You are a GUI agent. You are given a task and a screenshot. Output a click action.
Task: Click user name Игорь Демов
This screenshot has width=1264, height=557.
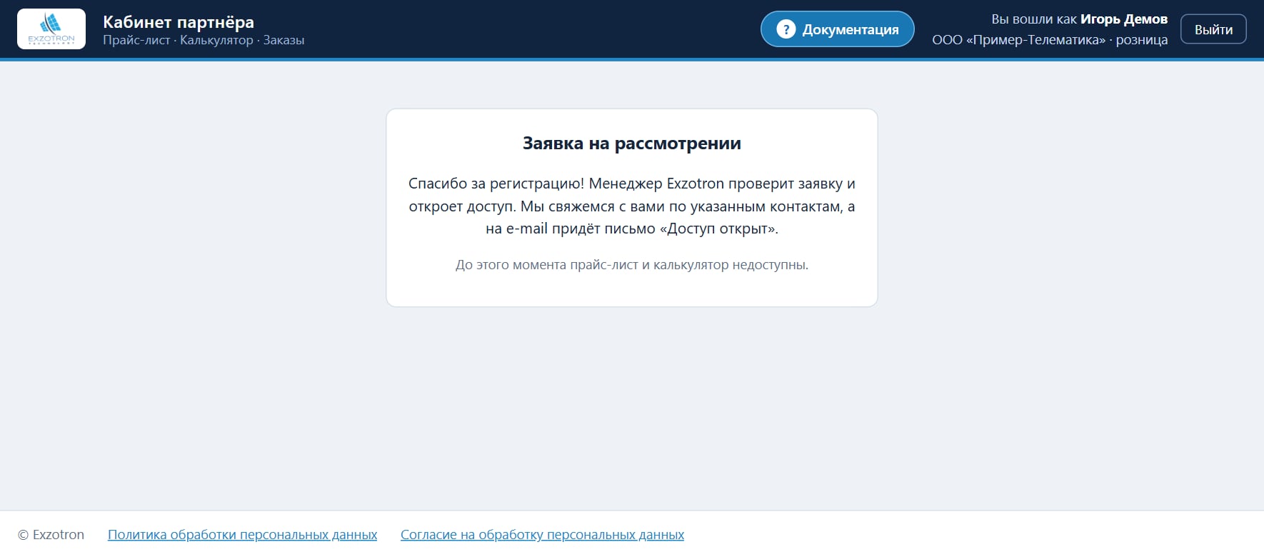[1123, 19]
